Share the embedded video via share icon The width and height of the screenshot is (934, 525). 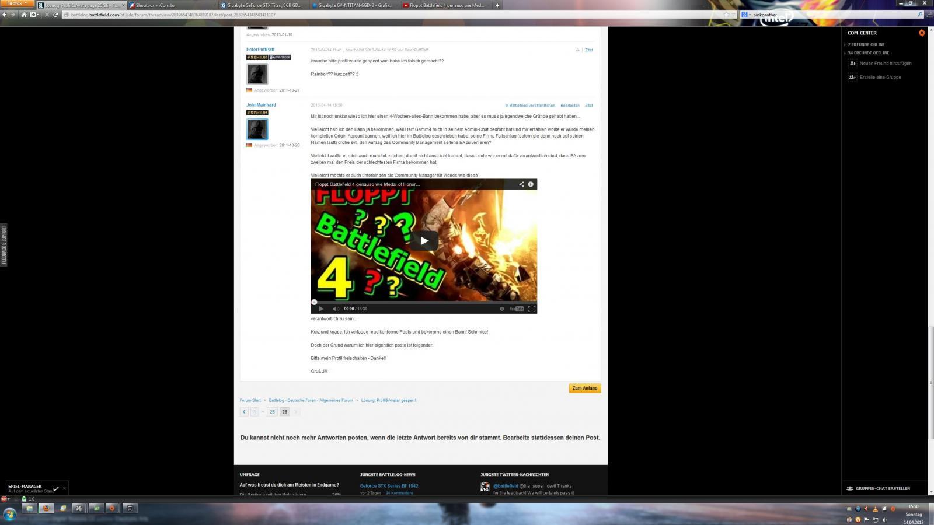pos(521,184)
